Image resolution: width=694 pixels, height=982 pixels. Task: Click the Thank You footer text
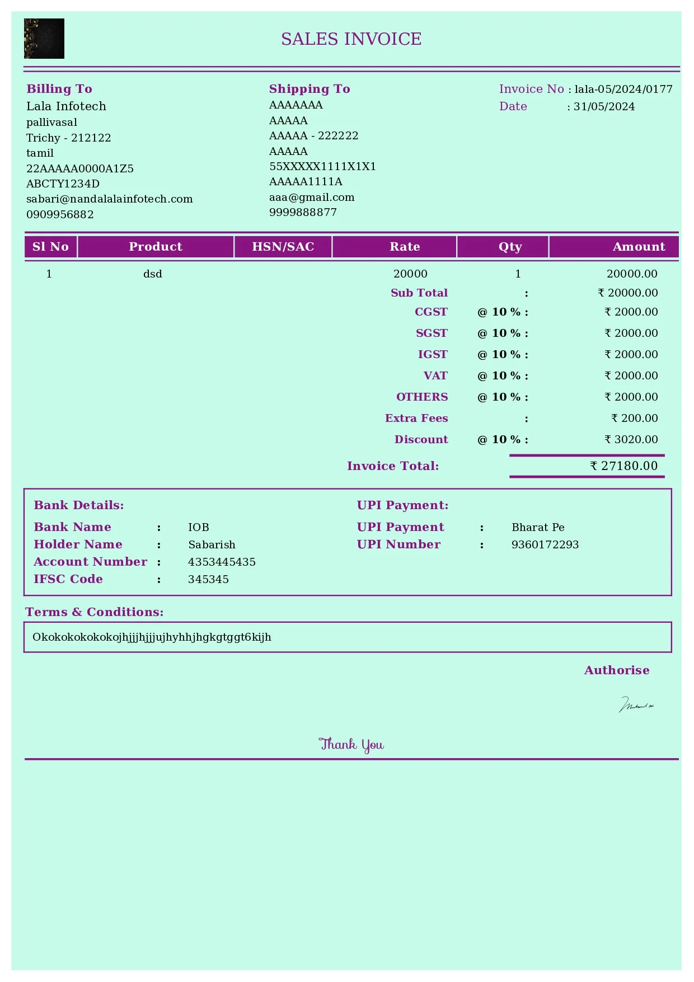pyautogui.click(x=351, y=745)
